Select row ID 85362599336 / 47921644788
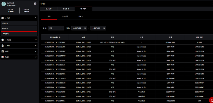 pyautogui.click(x=55, y=56)
